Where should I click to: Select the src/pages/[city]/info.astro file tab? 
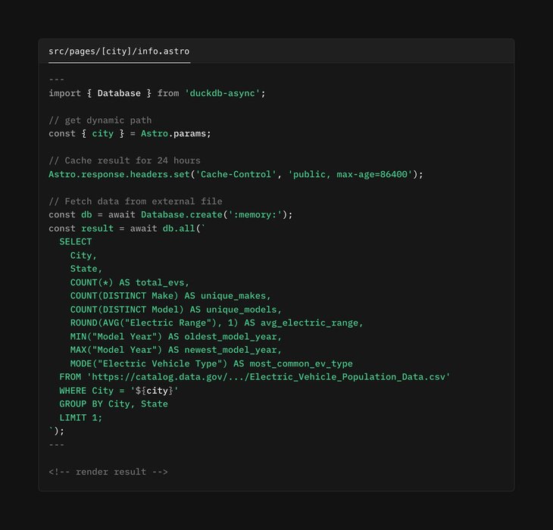[119, 51]
